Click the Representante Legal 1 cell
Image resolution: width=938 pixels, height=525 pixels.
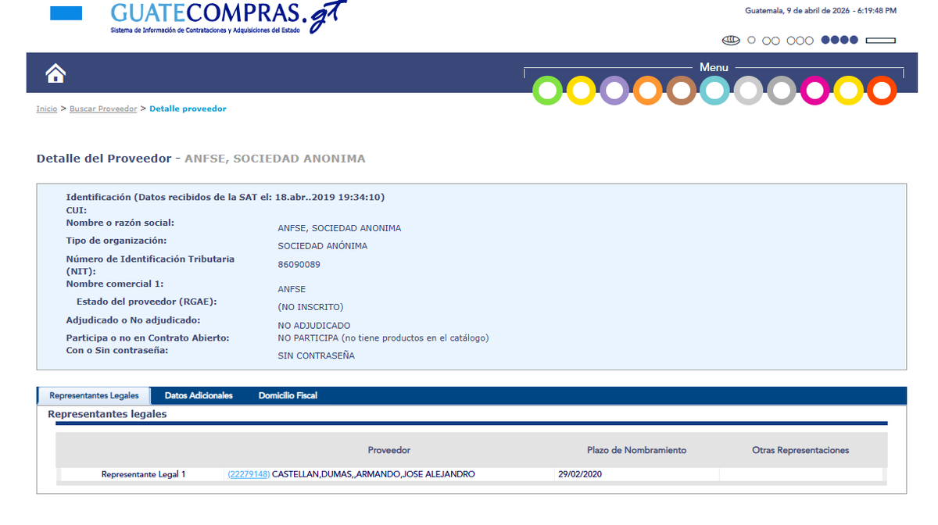(143, 474)
